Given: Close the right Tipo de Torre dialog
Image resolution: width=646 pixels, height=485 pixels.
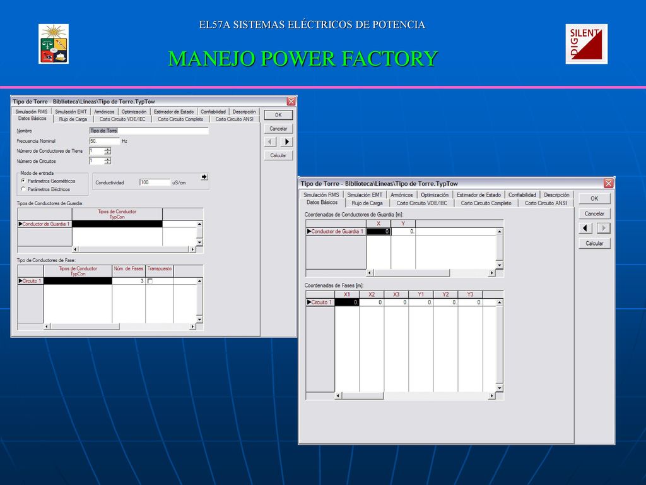Looking at the screenshot, I should click(609, 184).
